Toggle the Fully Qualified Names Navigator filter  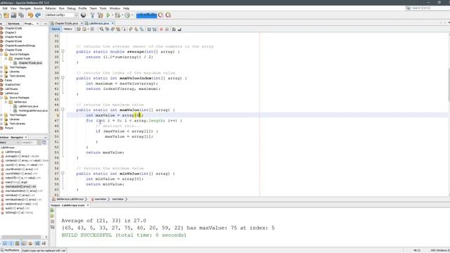[30, 244]
